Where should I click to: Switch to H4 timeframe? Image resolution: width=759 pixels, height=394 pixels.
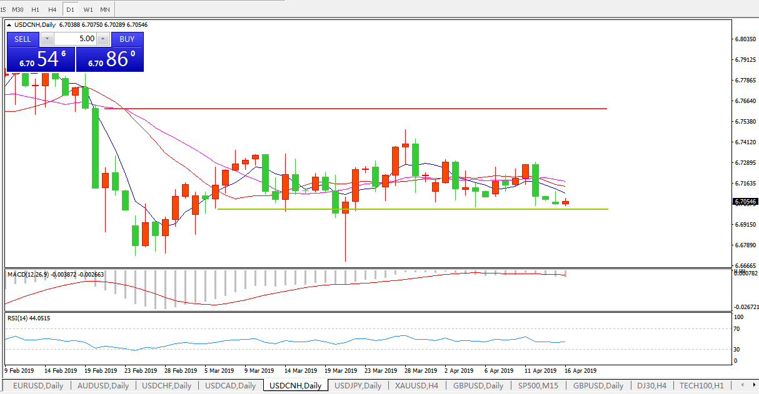click(52, 9)
